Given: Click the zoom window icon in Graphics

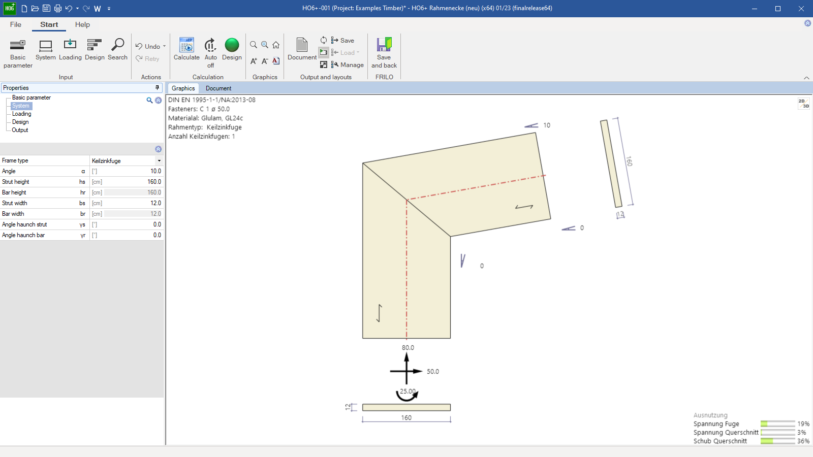Looking at the screenshot, I should pos(265,45).
